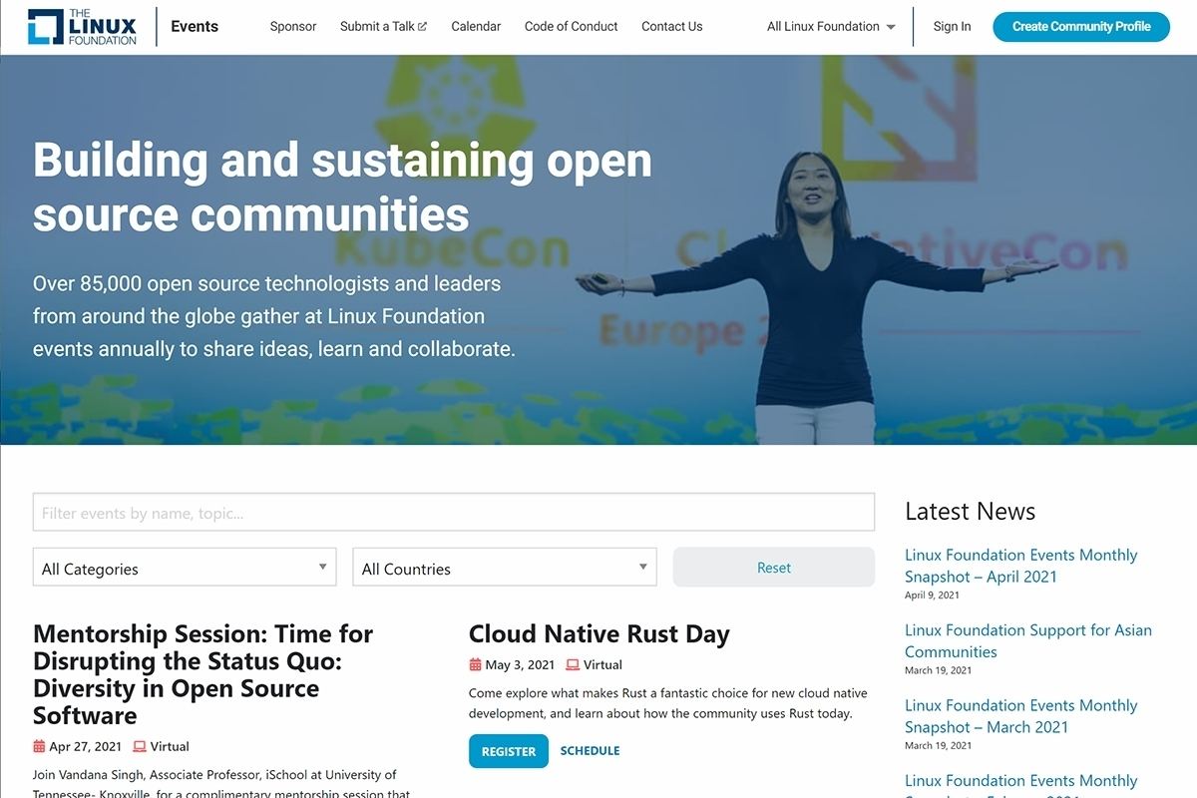1197x798 pixels.
Task: Click the Latest News heading
Action: 970,511
